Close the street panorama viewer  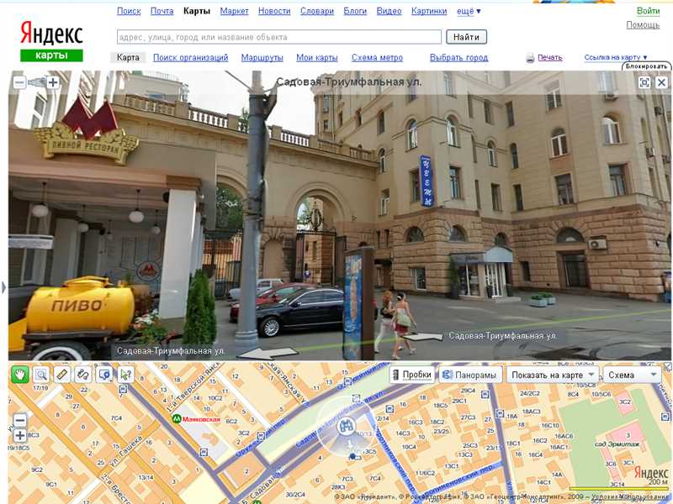pyautogui.click(x=661, y=82)
